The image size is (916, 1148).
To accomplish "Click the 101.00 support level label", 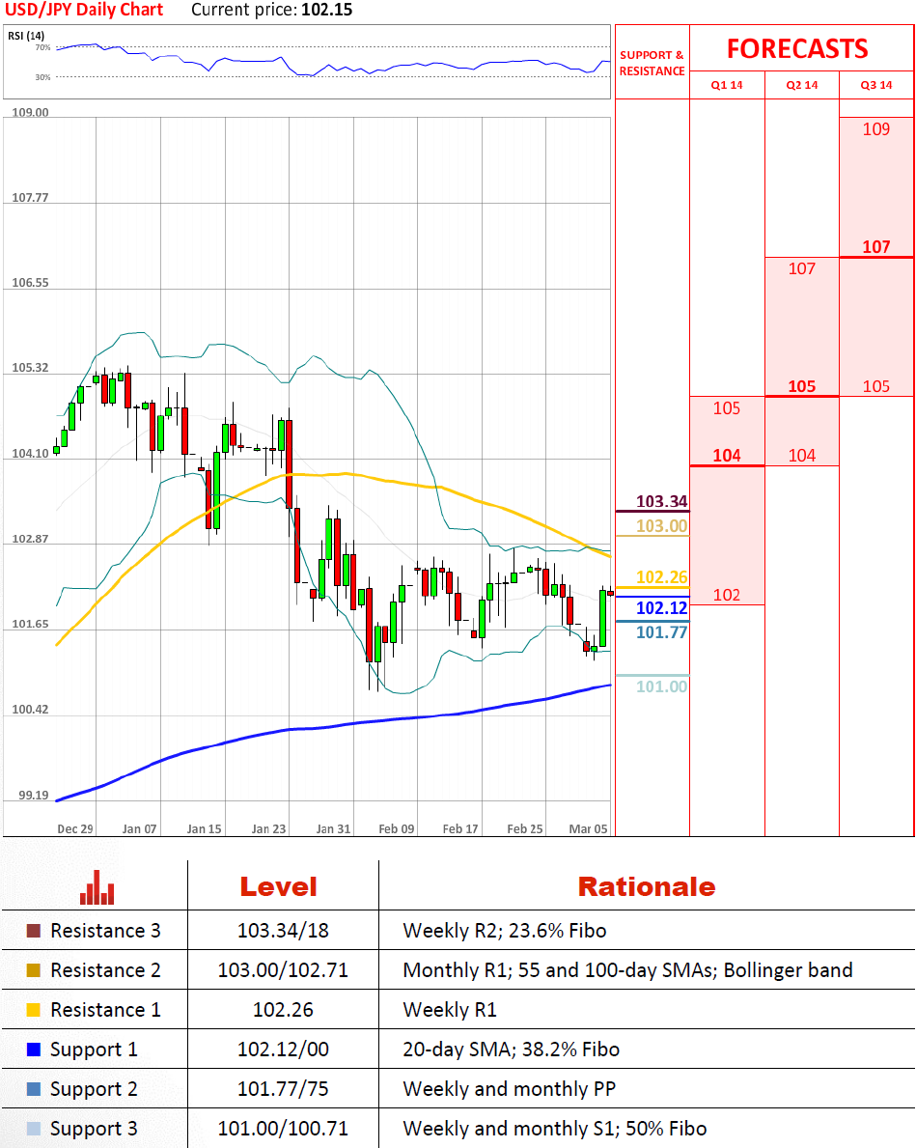I will click(662, 686).
